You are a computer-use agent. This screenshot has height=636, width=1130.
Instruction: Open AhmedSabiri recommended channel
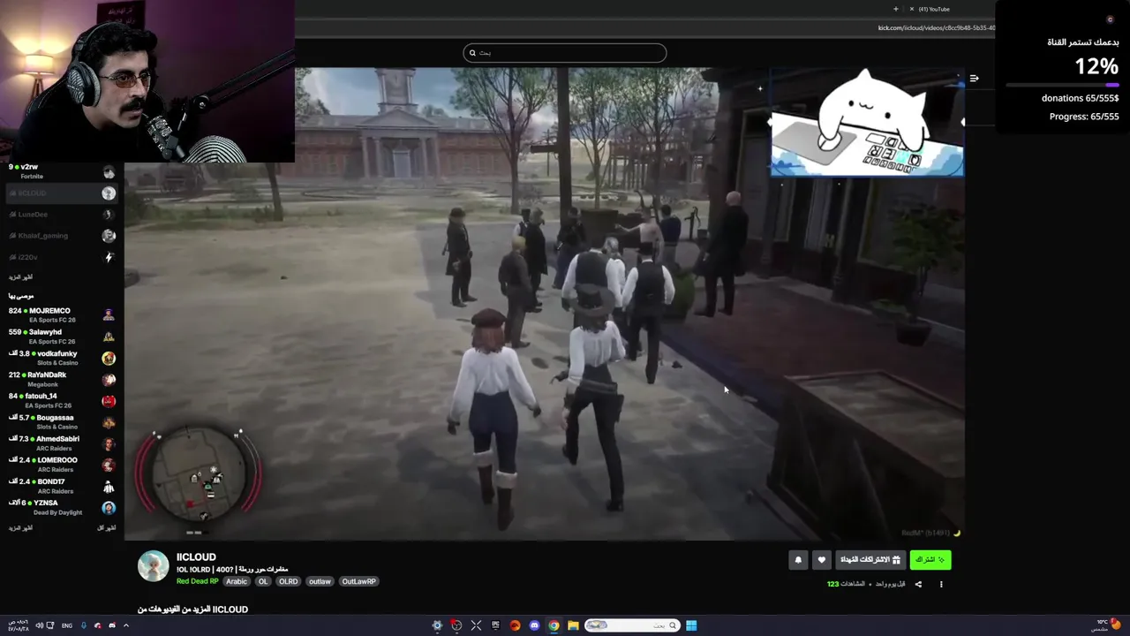[62, 443]
